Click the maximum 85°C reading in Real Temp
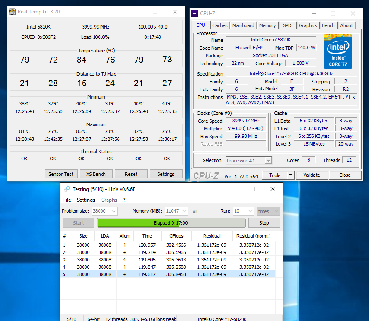 [81, 131]
